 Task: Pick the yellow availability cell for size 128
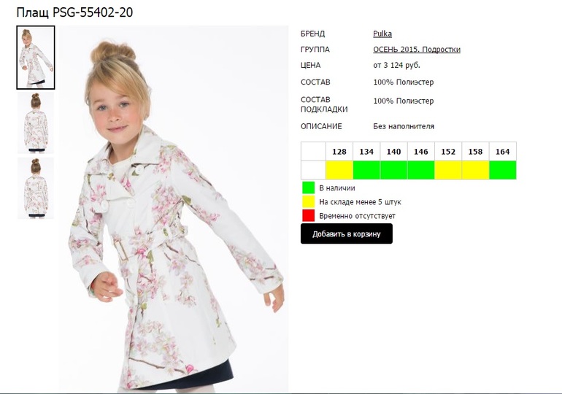click(x=339, y=170)
